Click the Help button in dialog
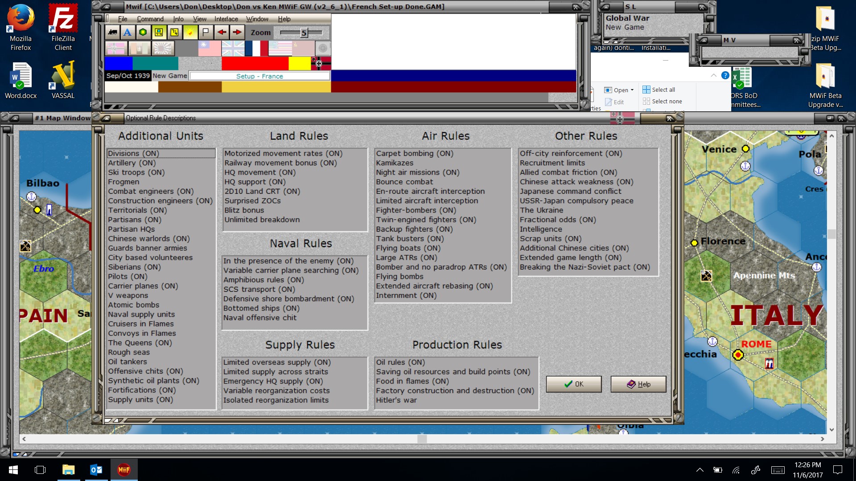Viewport: 856px width, 481px height. (638, 384)
